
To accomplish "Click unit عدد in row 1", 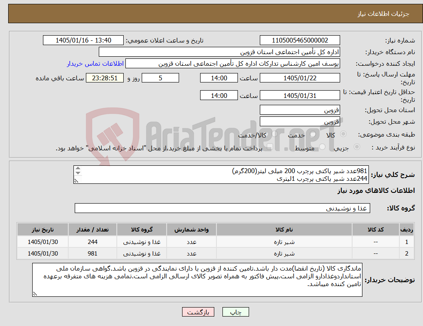I will [191, 242].
